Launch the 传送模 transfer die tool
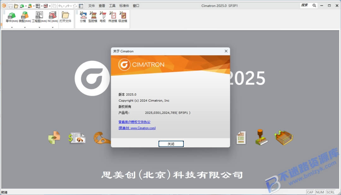 113,17
